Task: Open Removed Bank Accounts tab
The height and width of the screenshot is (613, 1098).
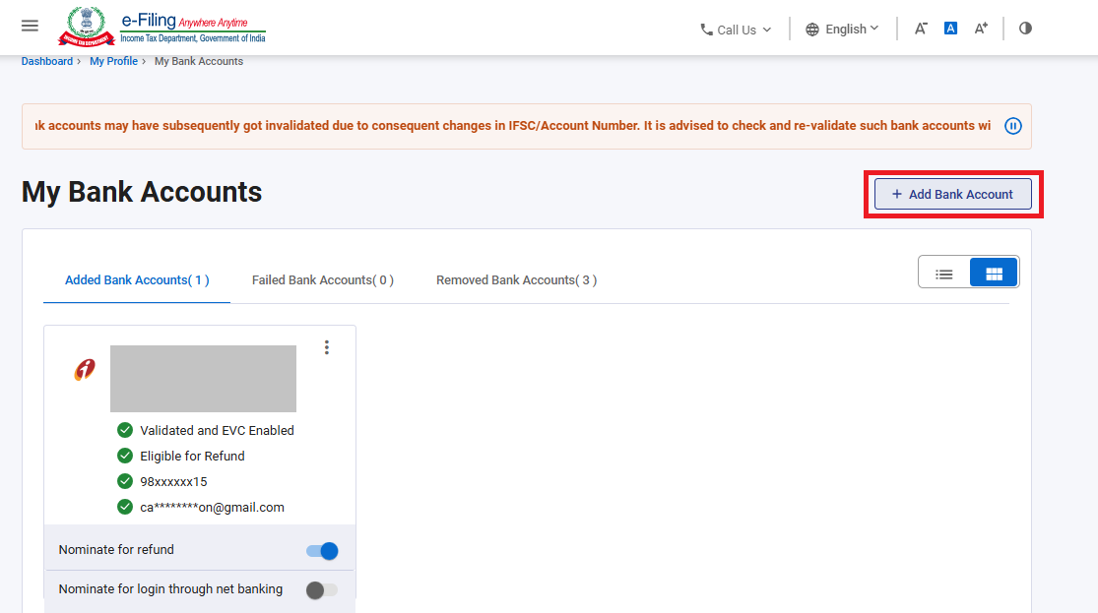Action: pyautogui.click(x=516, y=280)
